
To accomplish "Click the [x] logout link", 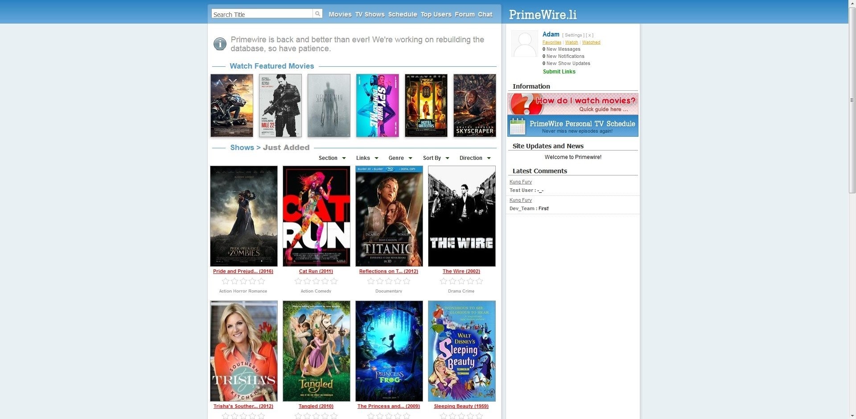I will click(589, 35).
